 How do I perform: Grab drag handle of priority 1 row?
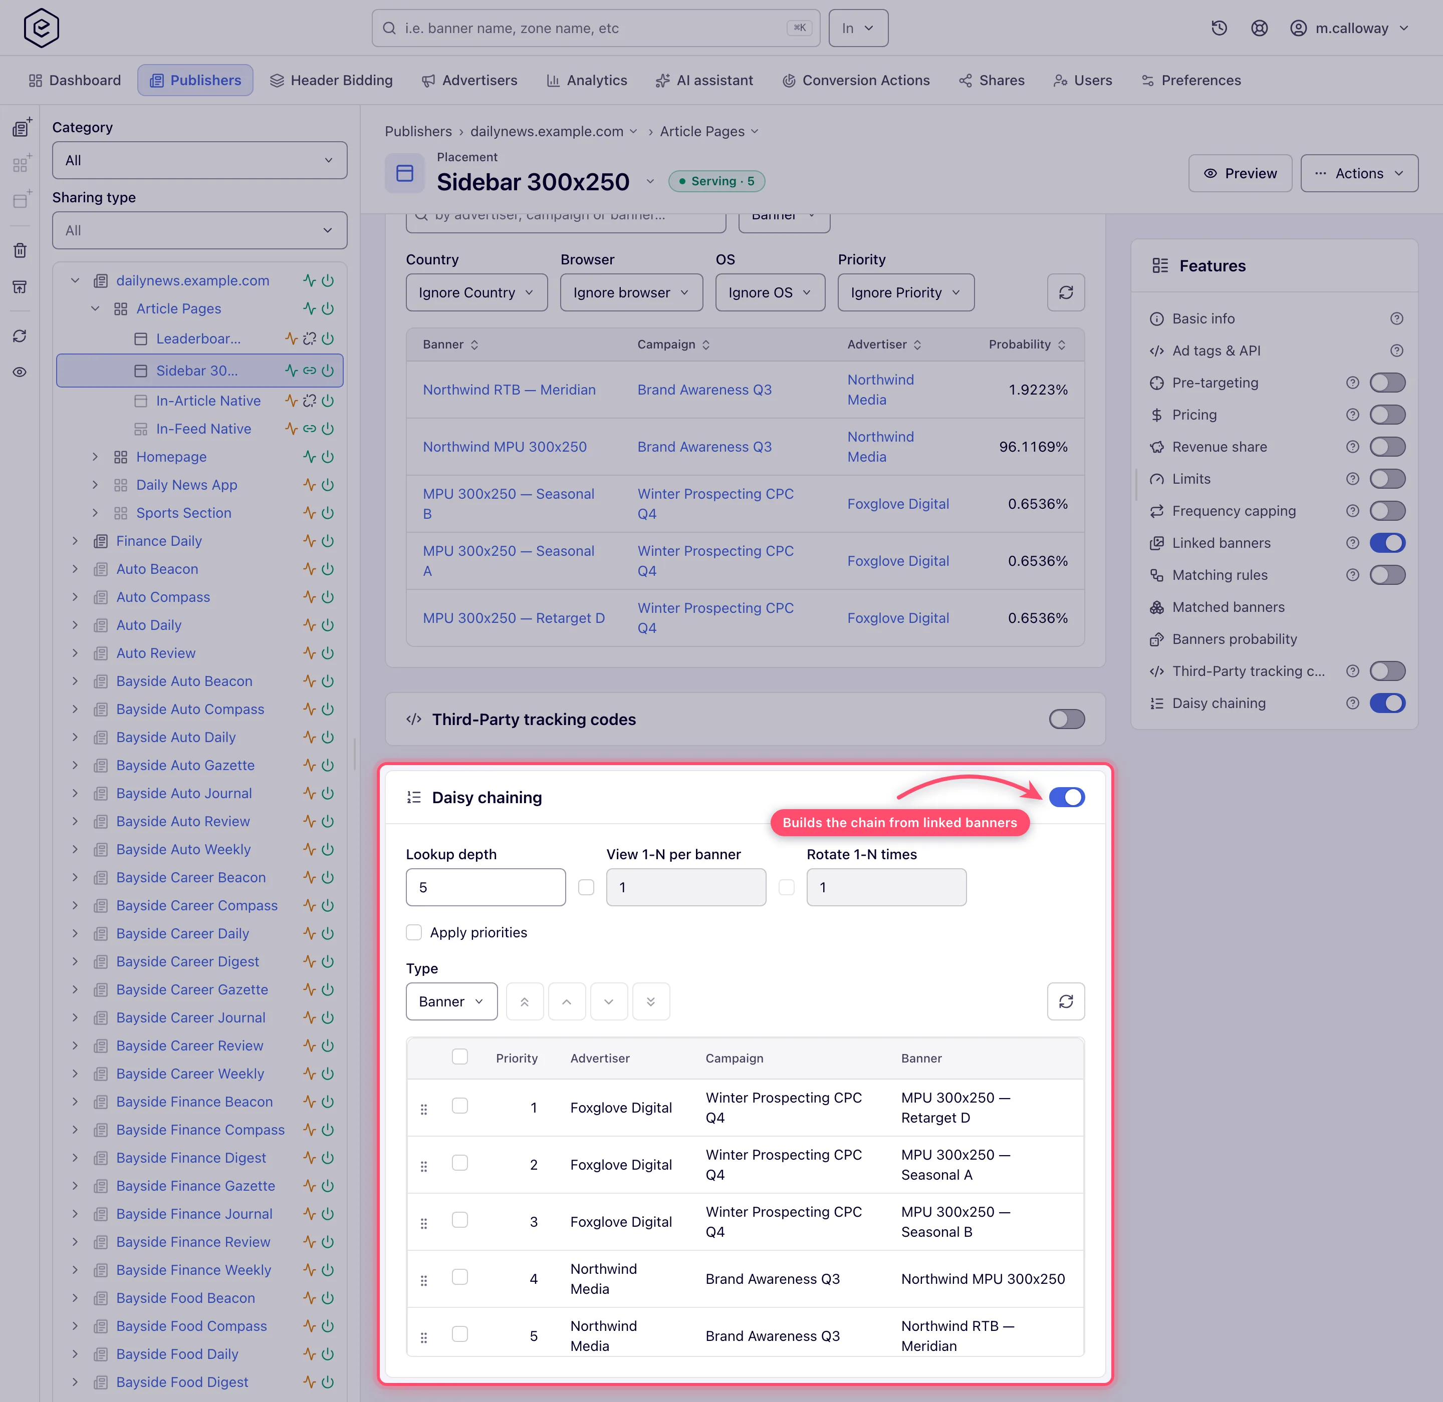point(424,1109)
